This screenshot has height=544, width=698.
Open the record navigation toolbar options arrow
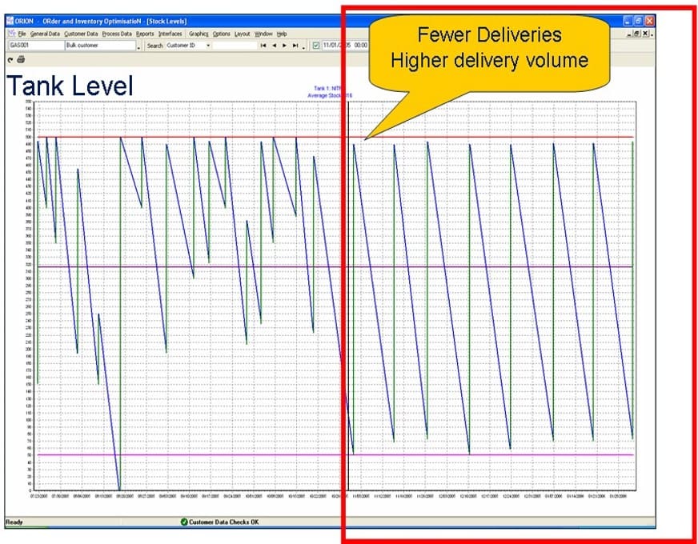[x=304, y=46]
